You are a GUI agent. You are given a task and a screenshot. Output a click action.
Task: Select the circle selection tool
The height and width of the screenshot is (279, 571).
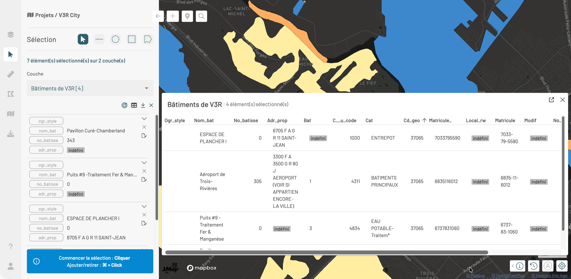click(116, 39)
